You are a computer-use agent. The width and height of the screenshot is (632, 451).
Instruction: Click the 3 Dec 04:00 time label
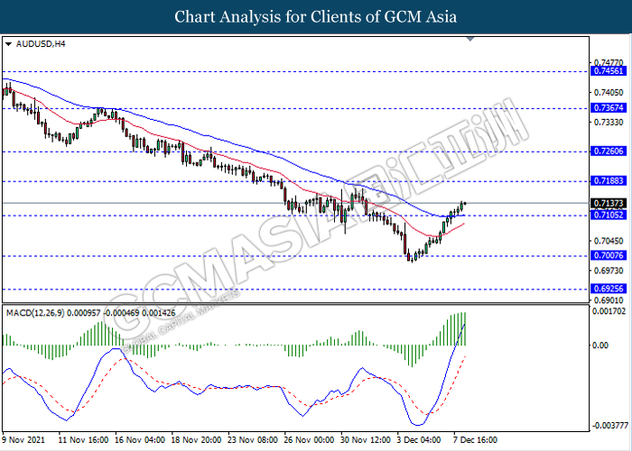click(x=418, y=440)
